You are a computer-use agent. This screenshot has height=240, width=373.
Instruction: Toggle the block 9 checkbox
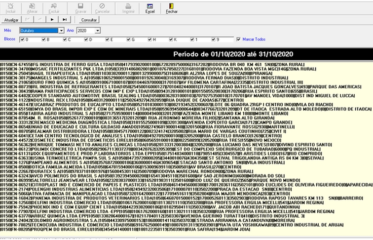pos(213,40)
